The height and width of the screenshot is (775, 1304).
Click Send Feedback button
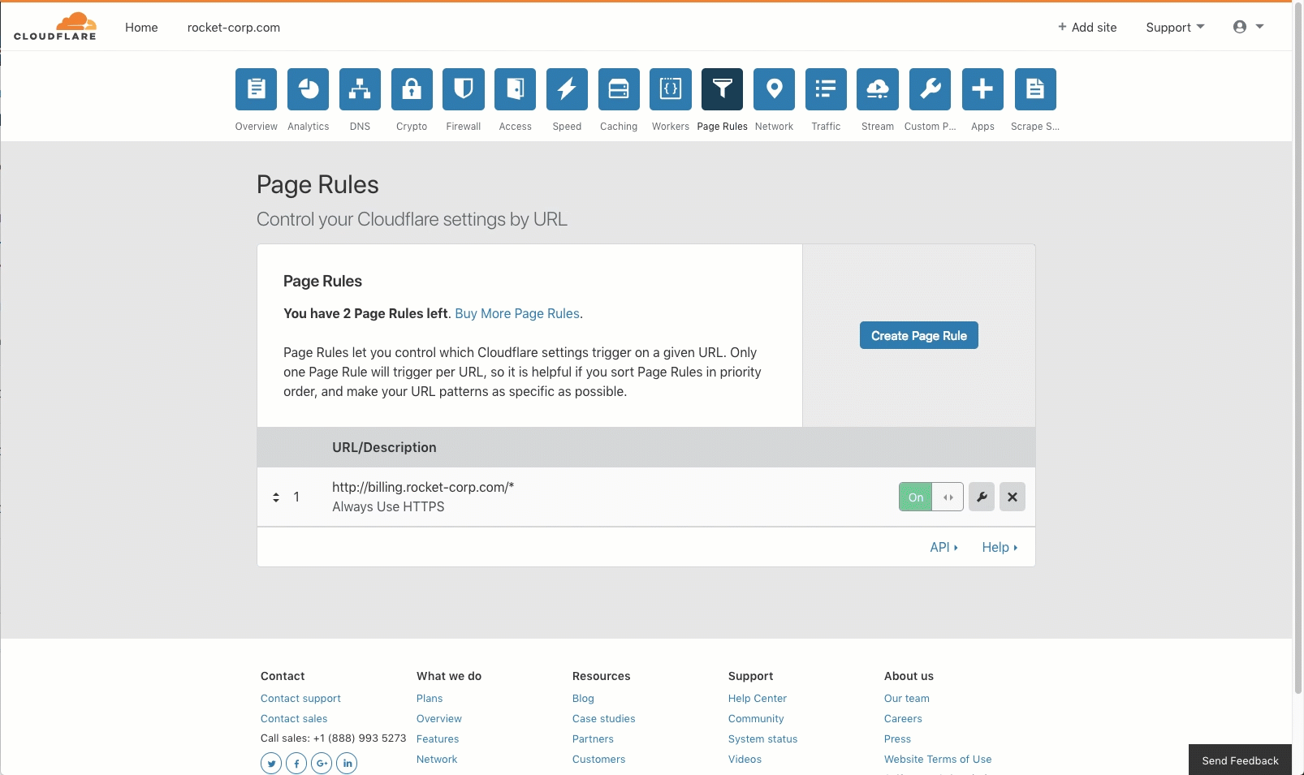(x=1240, y=760)
